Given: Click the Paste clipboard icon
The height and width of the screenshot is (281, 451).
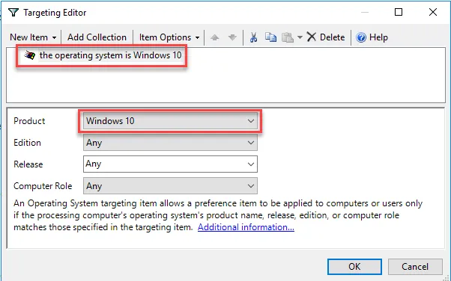Looking at the screenshot, I should click(288, 37).
